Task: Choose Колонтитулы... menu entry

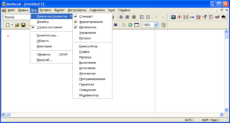Action: pyautogui.click(x=52, y=35)
